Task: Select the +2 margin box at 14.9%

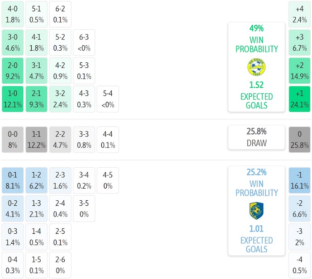Action: tap(299, 71)
